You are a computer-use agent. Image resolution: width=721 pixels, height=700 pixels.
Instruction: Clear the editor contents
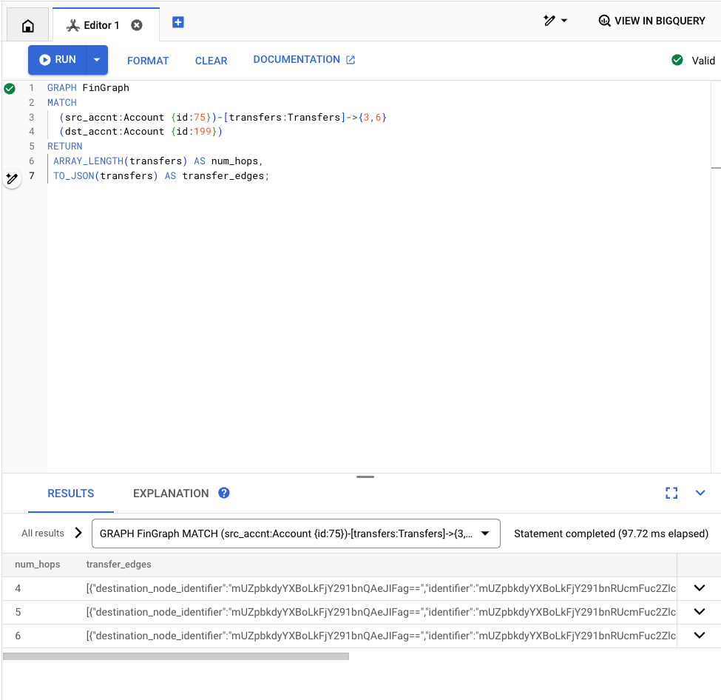211,61
